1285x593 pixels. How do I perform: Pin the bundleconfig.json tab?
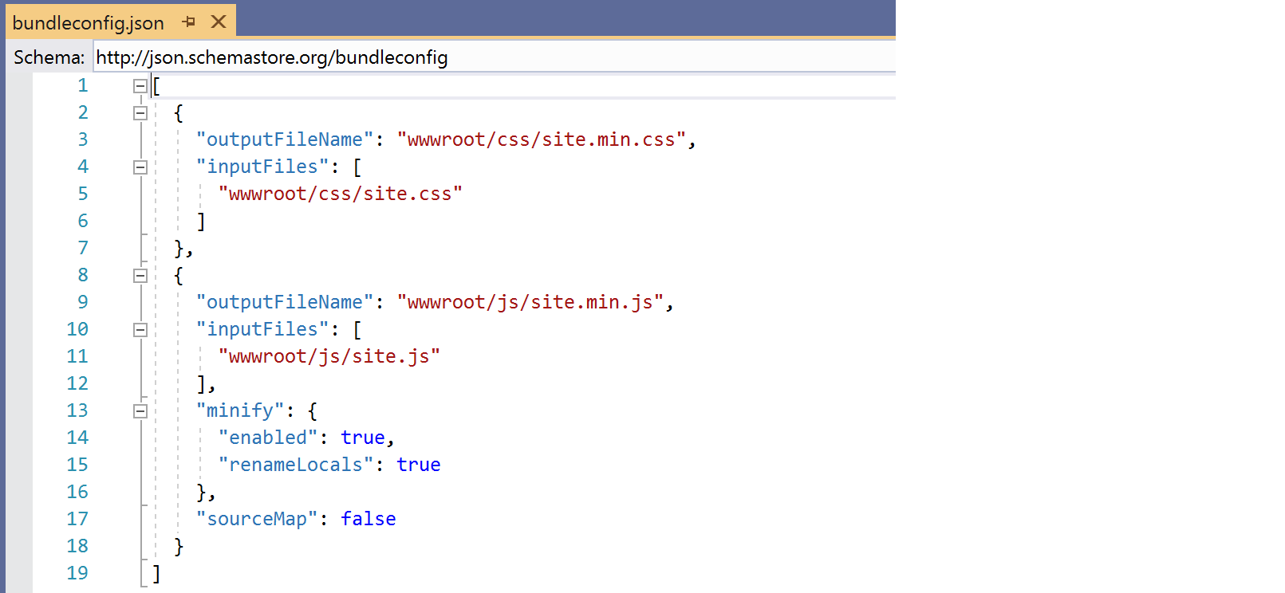[x=189, y=22]
